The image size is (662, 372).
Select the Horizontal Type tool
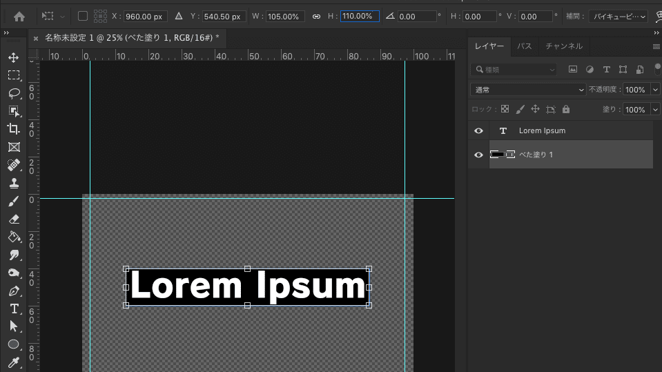coord(14,309)
